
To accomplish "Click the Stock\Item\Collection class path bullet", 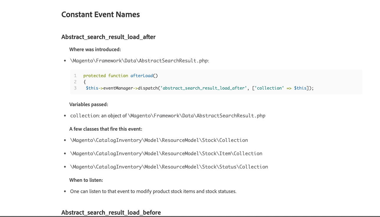I will point(166,153).
